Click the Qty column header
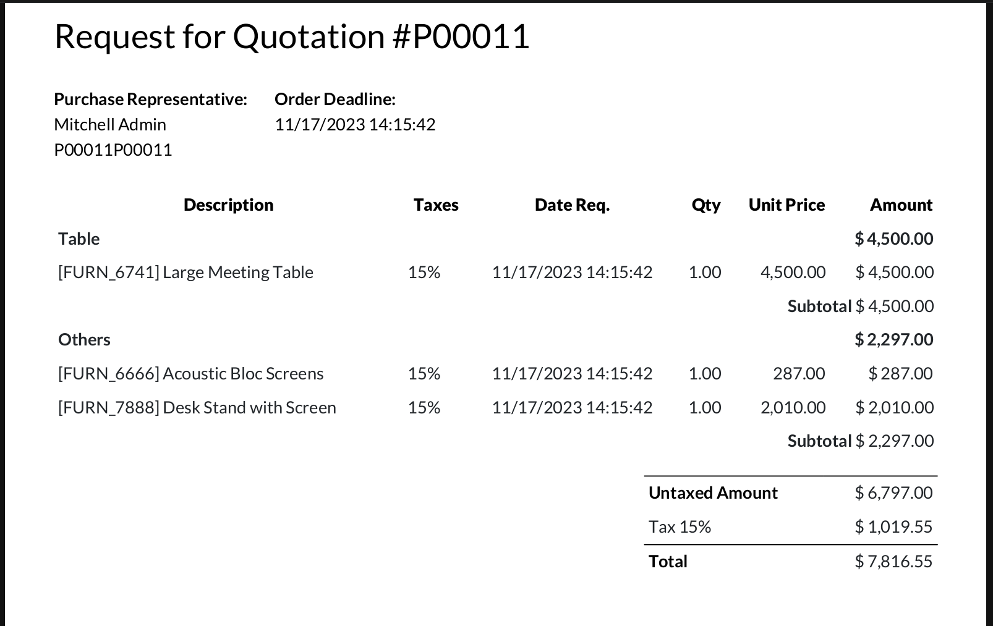The width and height of the screenshot is (993, 626). (705, 205)
